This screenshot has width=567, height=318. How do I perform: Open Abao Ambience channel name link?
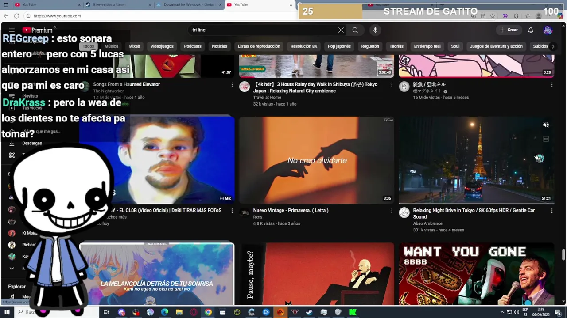coord(427,223)
